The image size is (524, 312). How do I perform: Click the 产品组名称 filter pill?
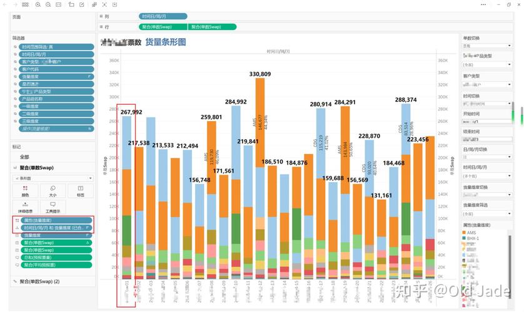point(56,99)
